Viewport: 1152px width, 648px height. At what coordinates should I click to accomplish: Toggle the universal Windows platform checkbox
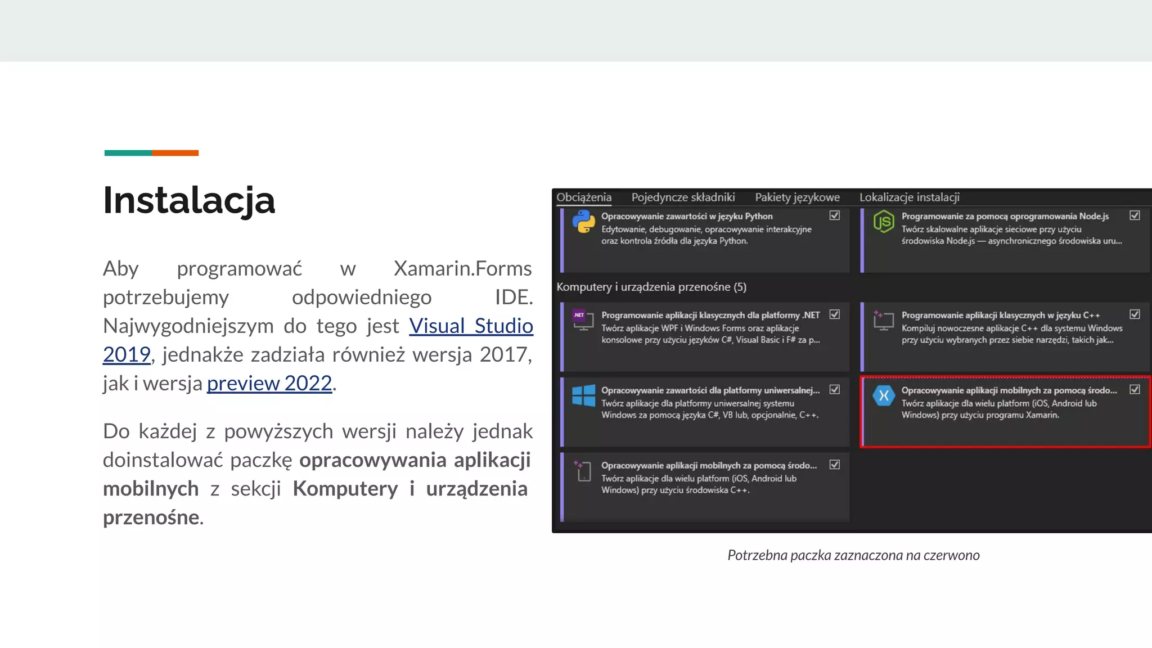835,389
